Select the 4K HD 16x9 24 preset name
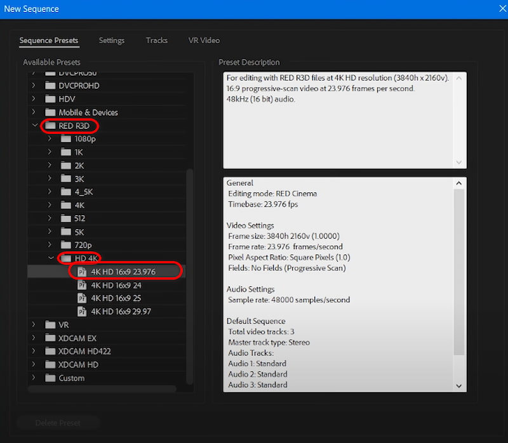Screen dimensions: 508x443 (116, 286)
